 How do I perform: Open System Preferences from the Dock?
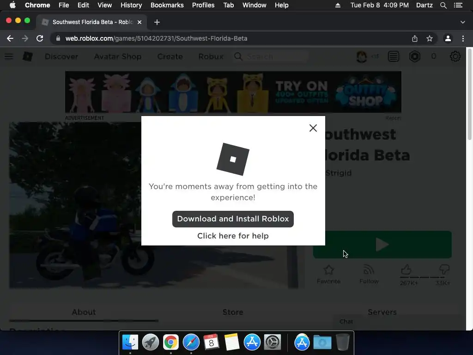tap(273, 342)
